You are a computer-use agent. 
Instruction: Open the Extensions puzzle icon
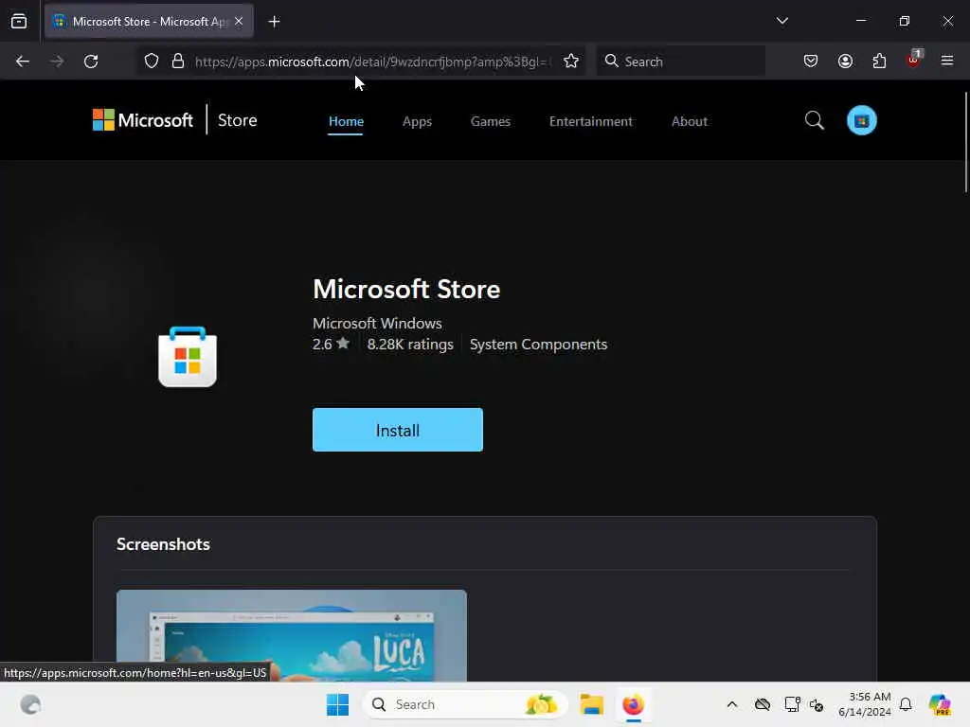pyautogui.click(x=879, y=62)
